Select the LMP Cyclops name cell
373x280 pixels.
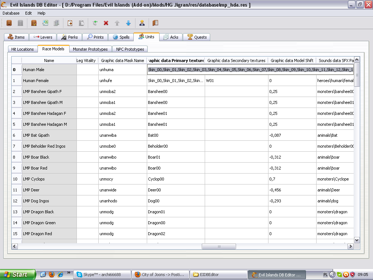point(49,179)
